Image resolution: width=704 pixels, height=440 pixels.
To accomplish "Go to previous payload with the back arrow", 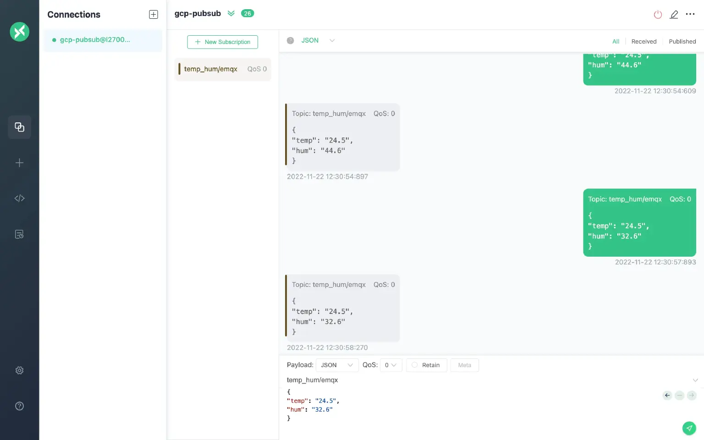I will point(667,395).
